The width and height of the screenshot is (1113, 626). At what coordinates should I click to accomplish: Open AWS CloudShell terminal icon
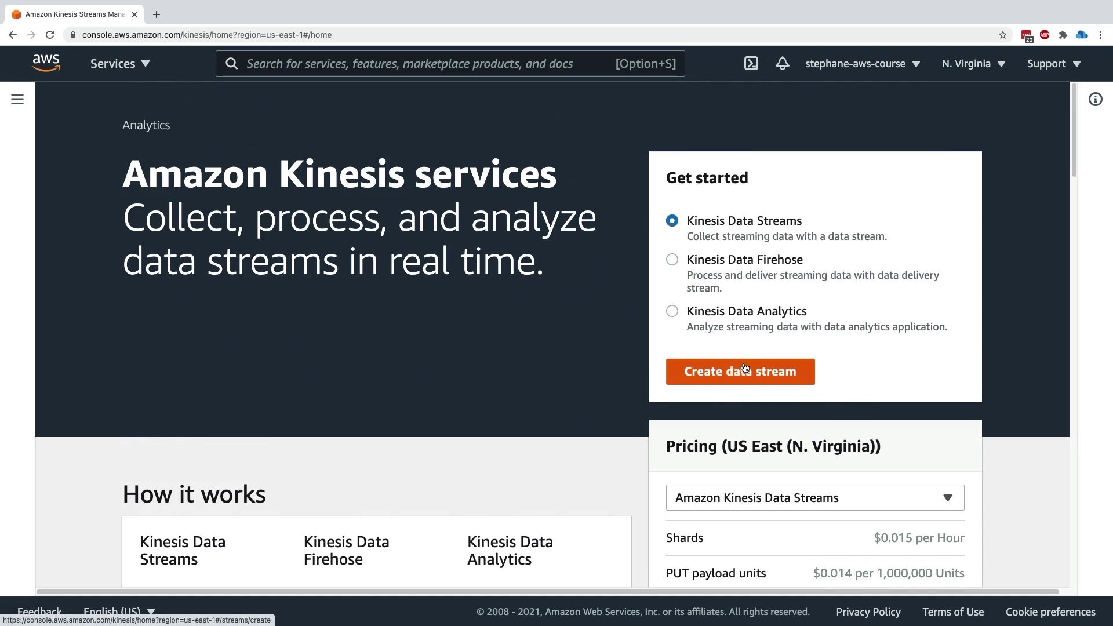coord(751,64)
